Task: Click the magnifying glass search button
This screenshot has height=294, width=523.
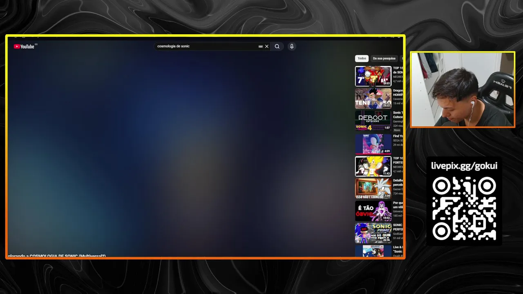Action: click(x=277, y=47)
